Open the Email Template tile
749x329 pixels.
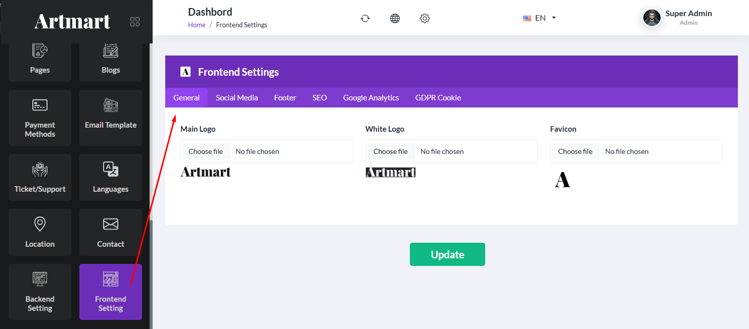tap(111, 118)
